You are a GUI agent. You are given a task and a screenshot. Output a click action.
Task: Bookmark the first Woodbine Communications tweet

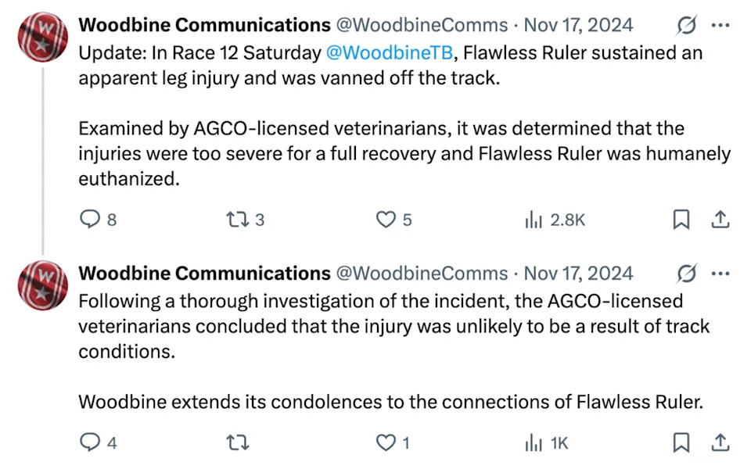[681, 220]
